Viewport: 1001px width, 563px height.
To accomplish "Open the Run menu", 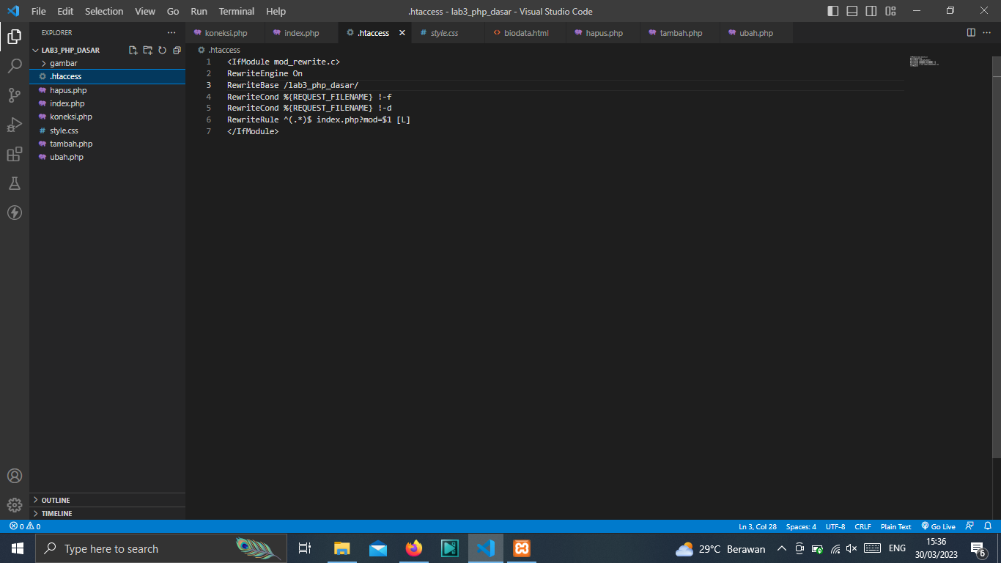I will [199, 11].
